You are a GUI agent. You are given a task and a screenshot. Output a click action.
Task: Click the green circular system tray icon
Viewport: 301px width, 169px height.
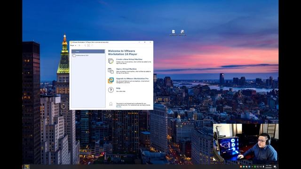tap(255, 167)
